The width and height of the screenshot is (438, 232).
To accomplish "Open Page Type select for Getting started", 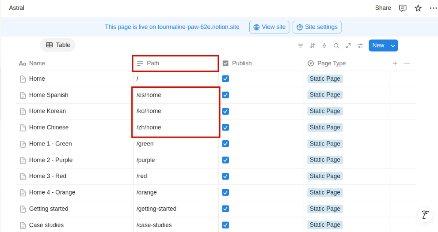I will click(x=325, y=209).
